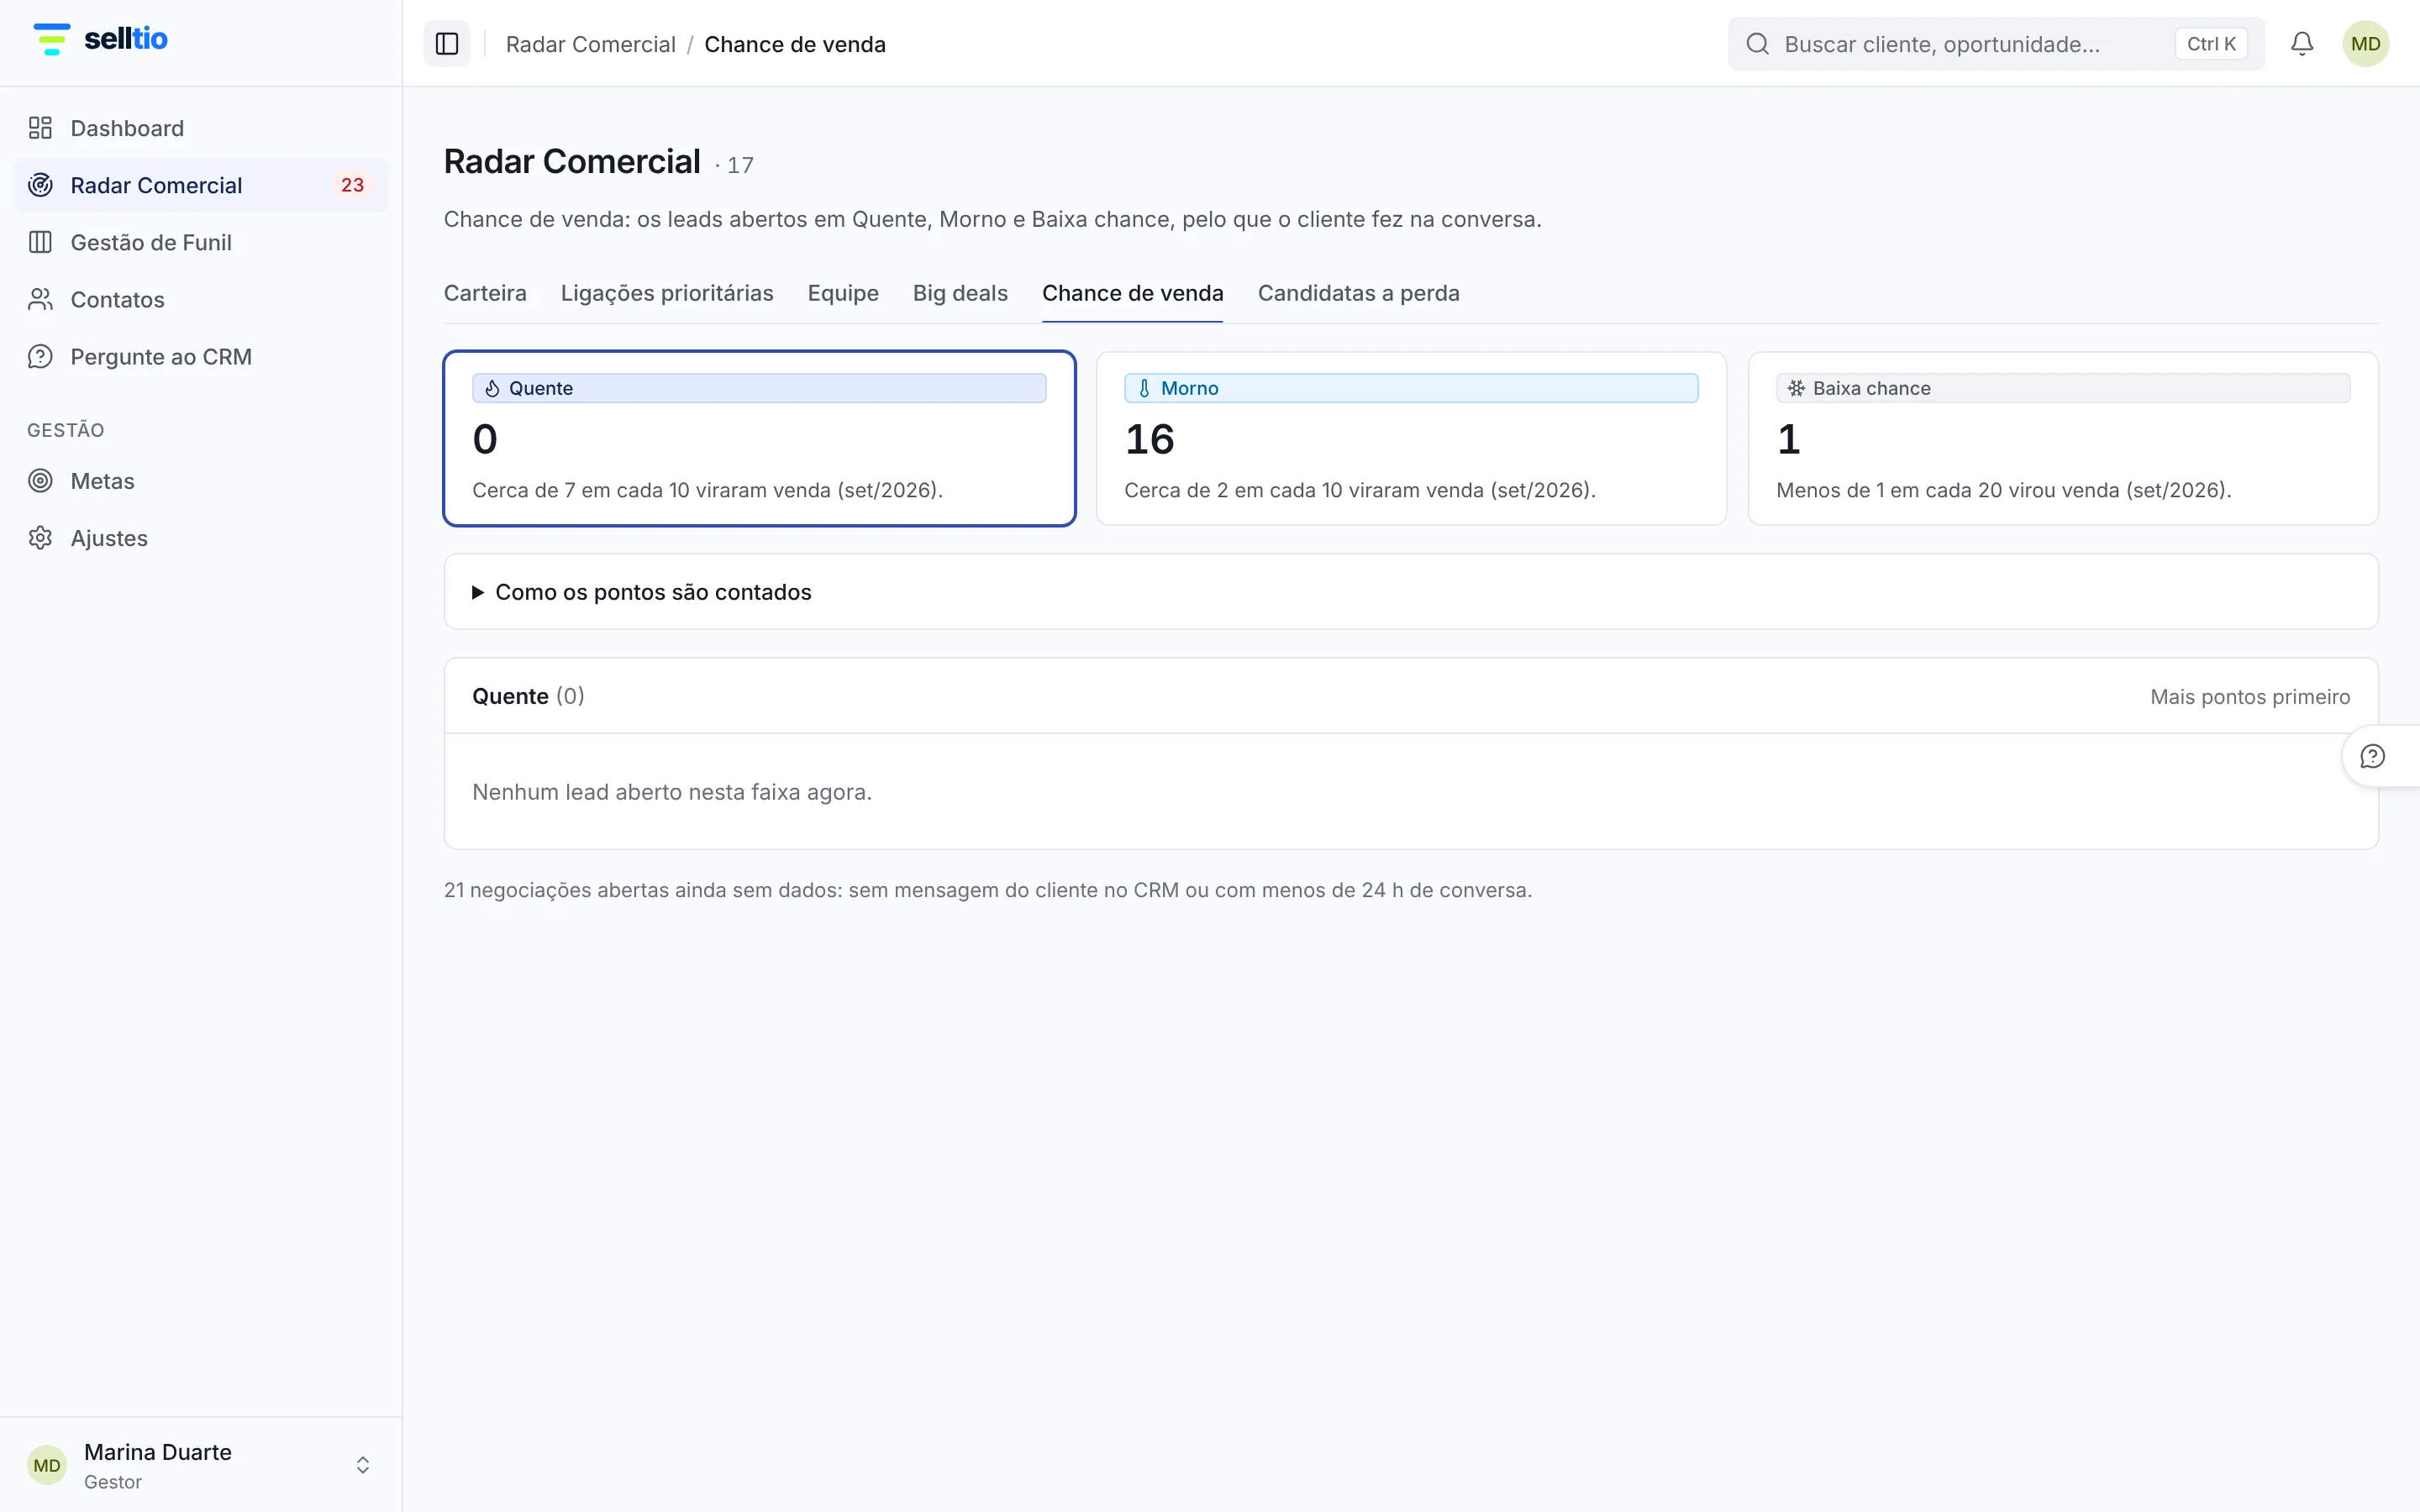Click the Gestão de Funil columns icon
This screenshot has width=2420, height=1512.
click(40, 242)
